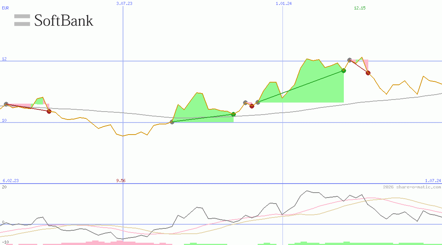
Task: Select the gray dot beside the mid-chart red marker
Action: click(245, 101)
